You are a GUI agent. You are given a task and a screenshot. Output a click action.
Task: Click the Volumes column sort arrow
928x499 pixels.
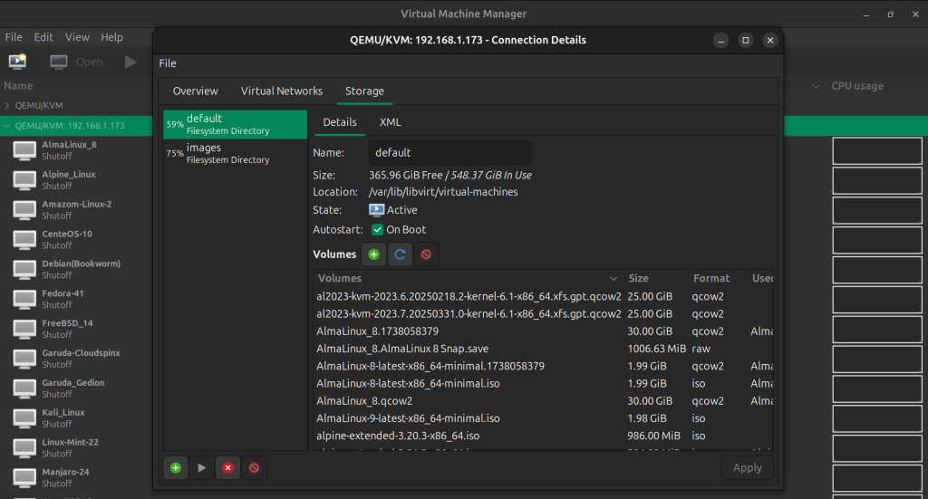[614, 278]
